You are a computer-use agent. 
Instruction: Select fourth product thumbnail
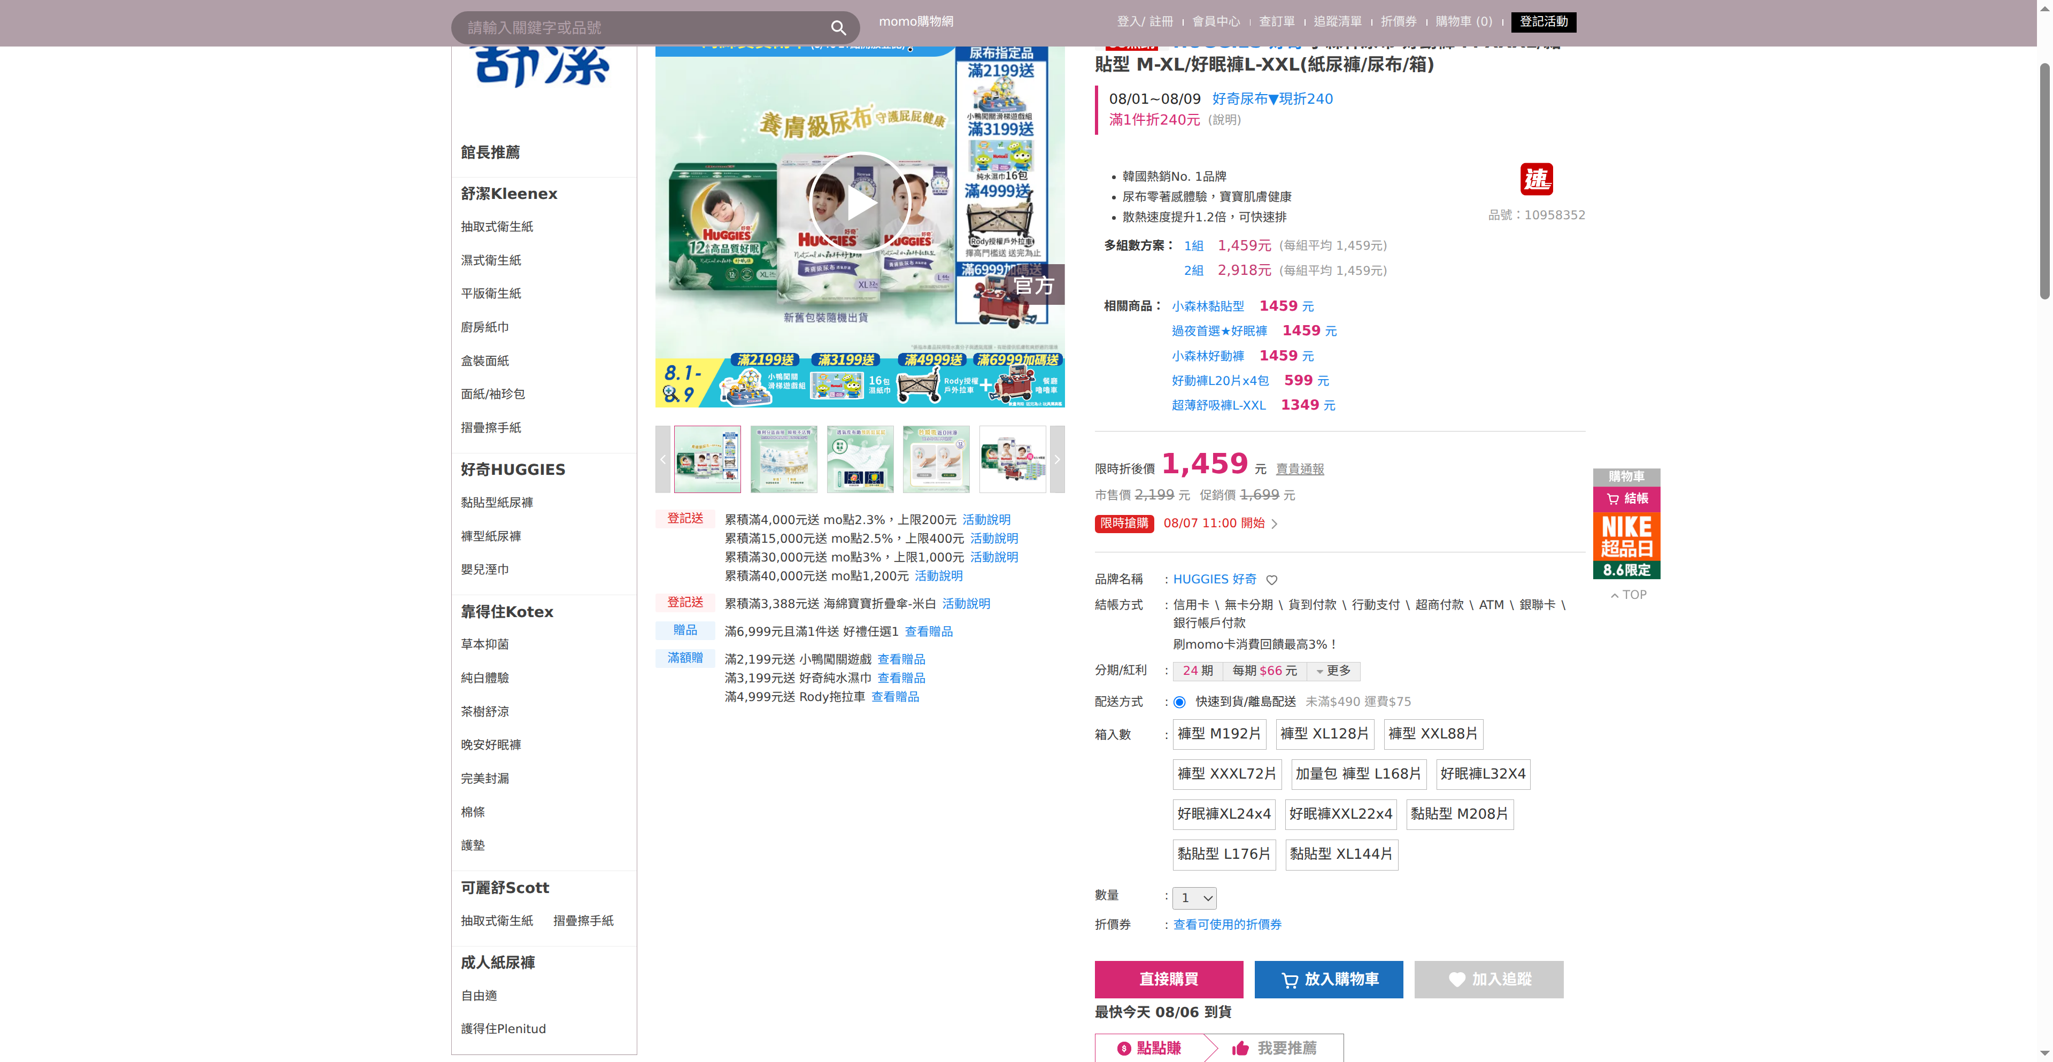937,459
